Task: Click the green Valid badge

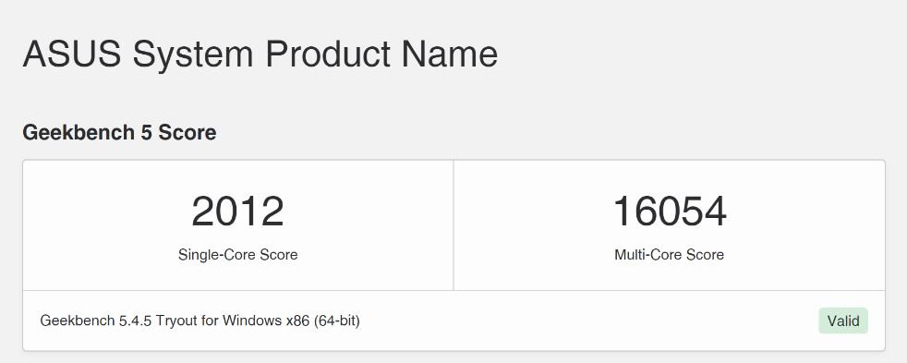Action: [842, 321]
